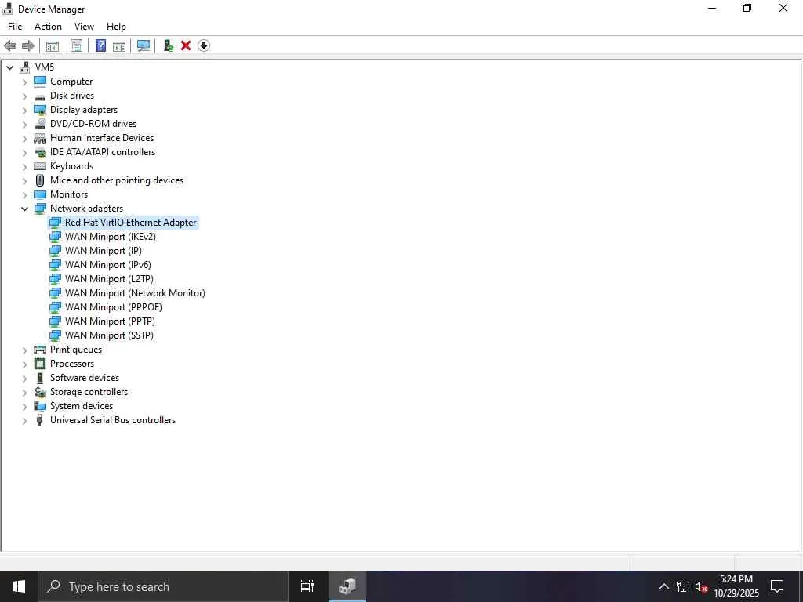Screen dimensions: 803x602
Task: Select WAN Miniport (PPTP)
Action: pyautogui.click(x=110, y=321)
